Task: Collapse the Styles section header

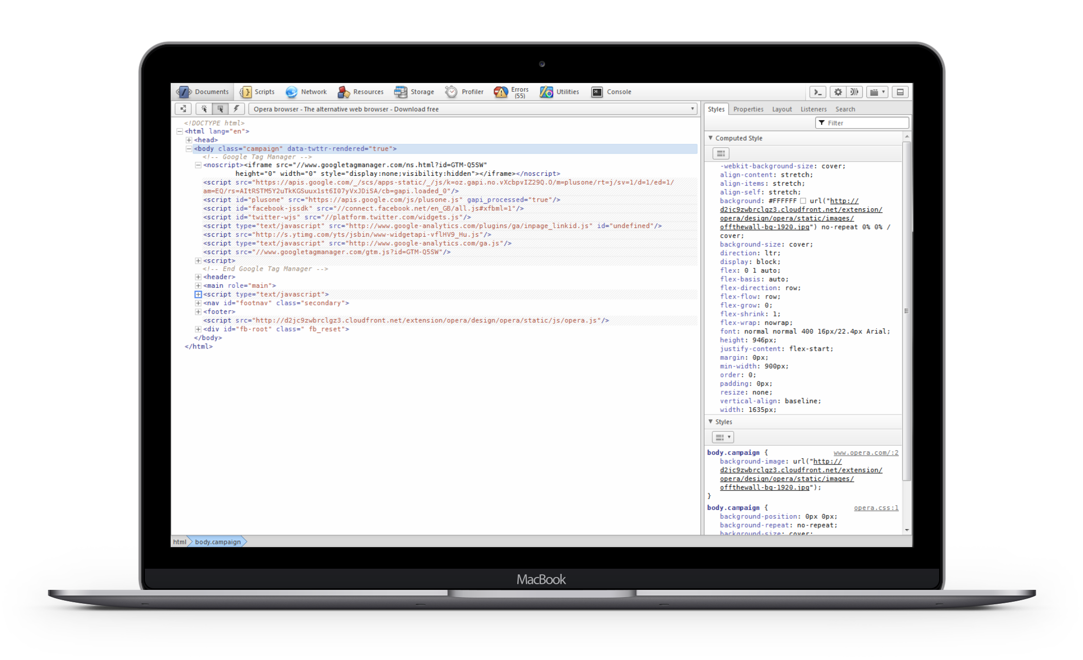Action: tap(711, 421)
